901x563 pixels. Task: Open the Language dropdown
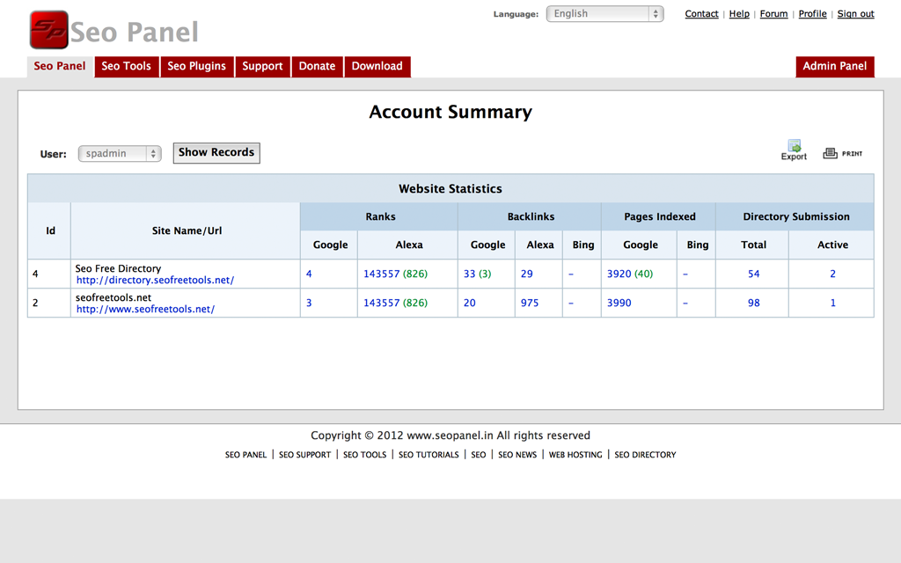point(604,14)
